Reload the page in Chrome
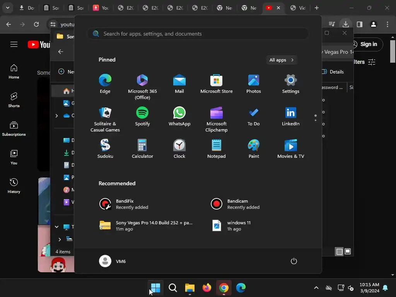This screenshot has height=297, width=396. click(x=36, y=24)
